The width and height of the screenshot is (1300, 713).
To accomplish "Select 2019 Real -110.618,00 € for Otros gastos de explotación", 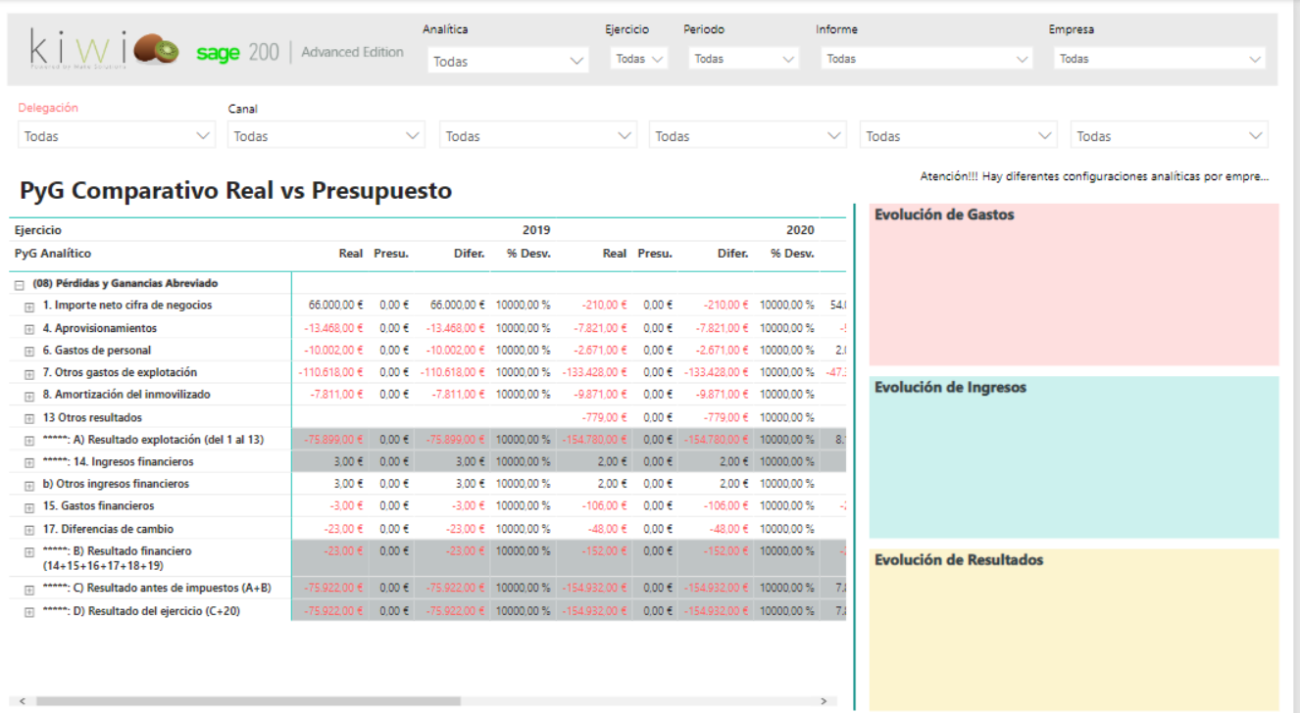I will pyautogui.click(x=330, y=372).
